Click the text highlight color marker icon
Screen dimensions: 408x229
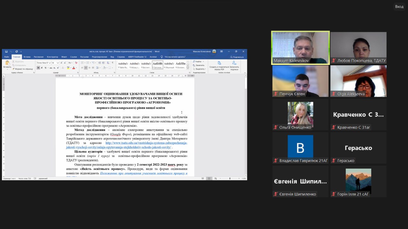(x=68, y=68)
